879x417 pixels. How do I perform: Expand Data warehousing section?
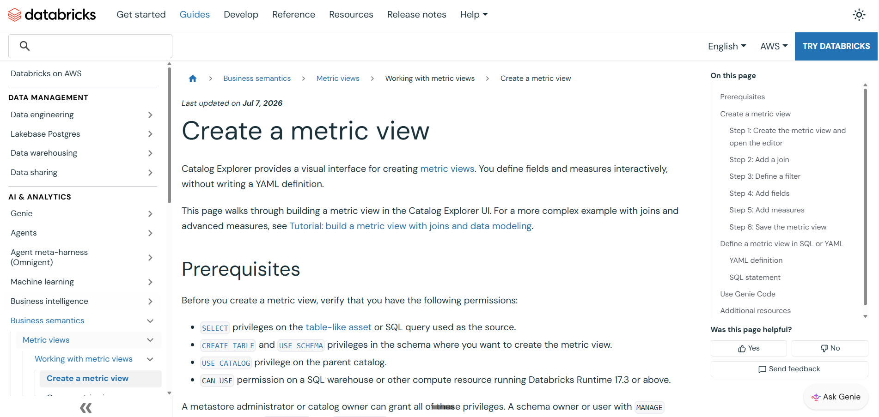150,153
